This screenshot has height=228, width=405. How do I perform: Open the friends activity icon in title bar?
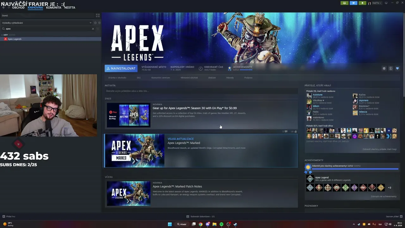click(345, 3)
